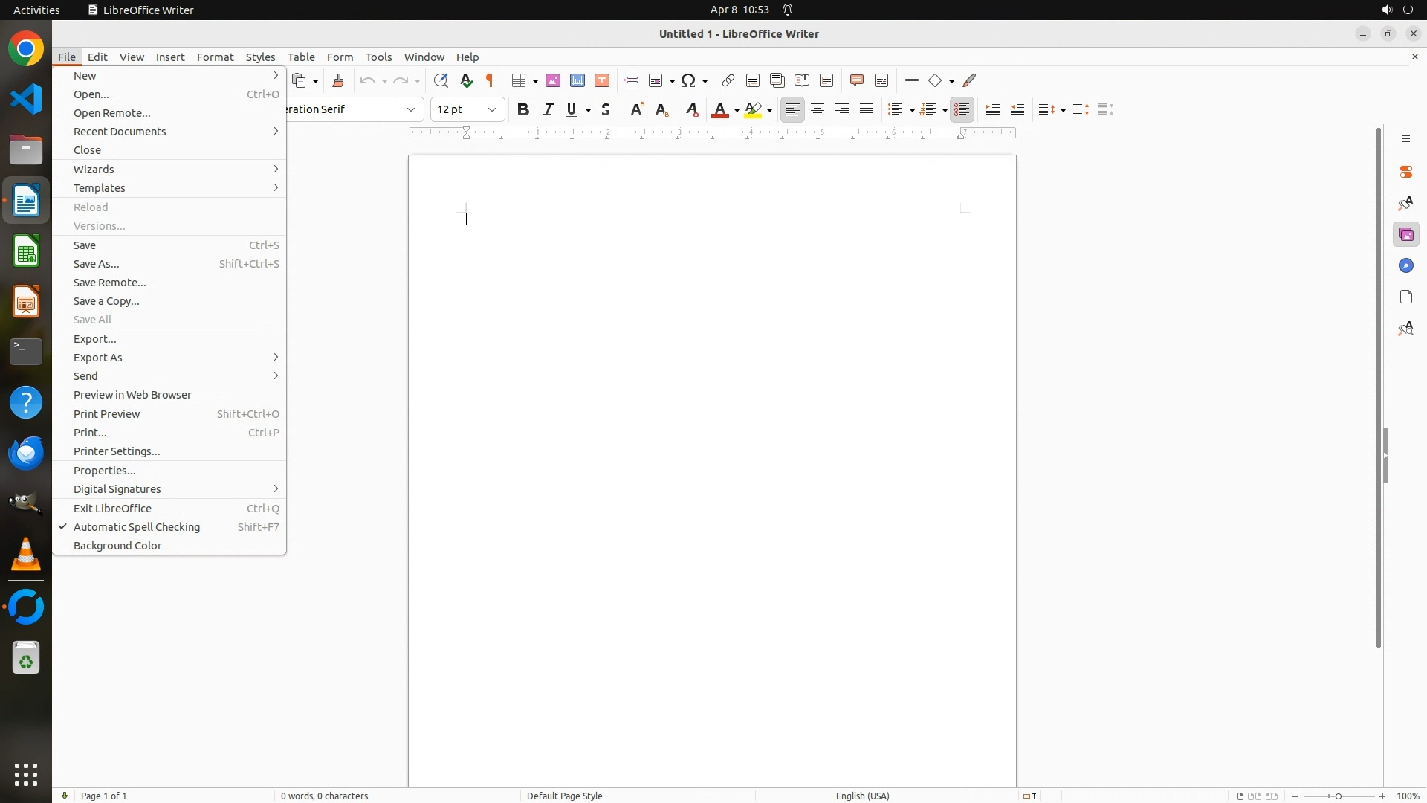Viewport: 1427px width, 803px height.
Task: Open the Tools menu
Action: click(x=378, y=57)
